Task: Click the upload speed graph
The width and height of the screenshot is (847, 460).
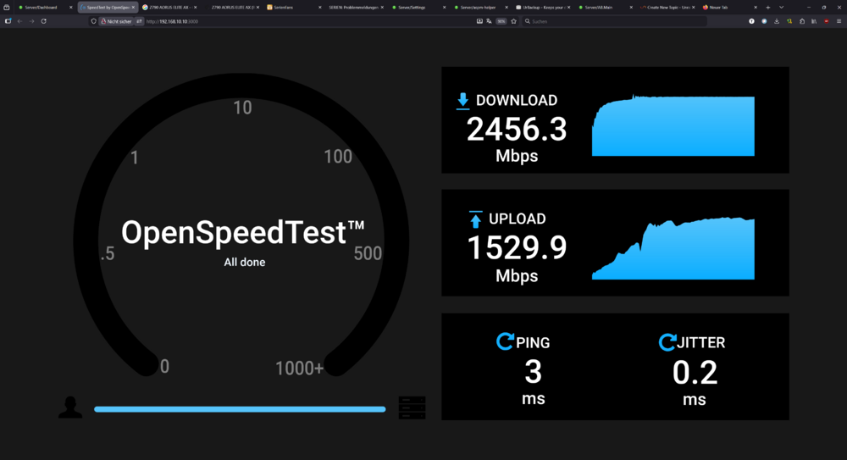Action: (x=673, y=249)
